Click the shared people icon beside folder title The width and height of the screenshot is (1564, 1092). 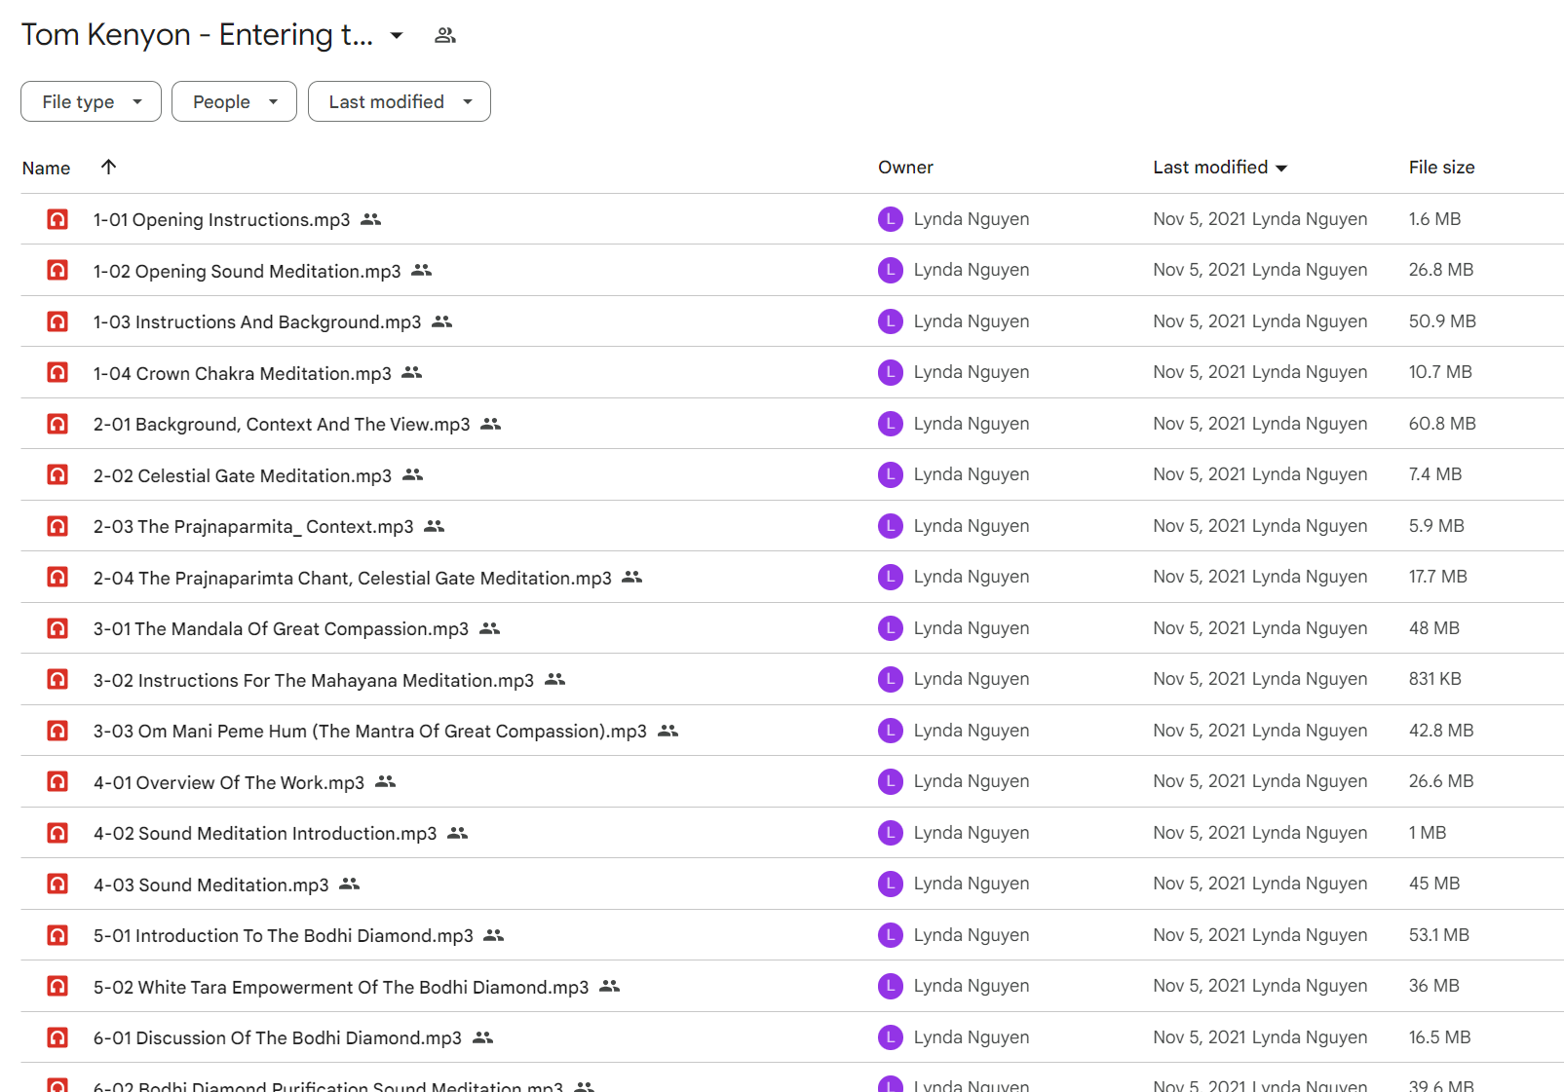[x=445, y=35]
